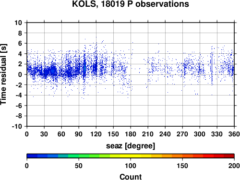240x180 pixels.
Task: Click the y-axis tick label 0
Action: coord(20,74)
